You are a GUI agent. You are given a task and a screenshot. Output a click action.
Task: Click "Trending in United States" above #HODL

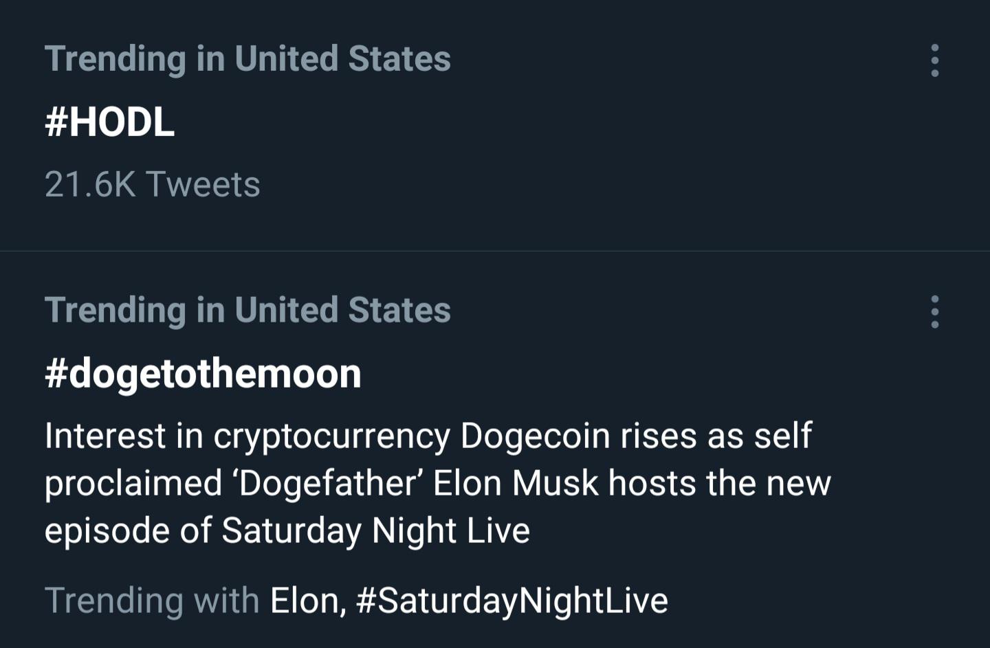247,59
